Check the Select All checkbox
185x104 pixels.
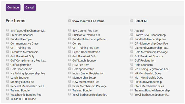132,21
